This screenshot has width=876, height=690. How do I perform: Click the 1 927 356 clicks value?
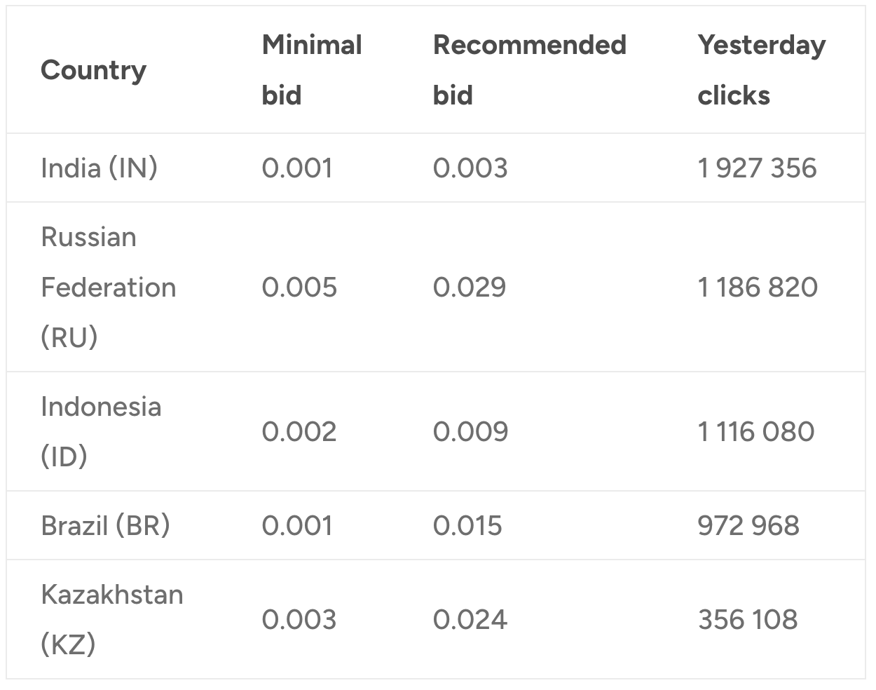tap(757, 168)
